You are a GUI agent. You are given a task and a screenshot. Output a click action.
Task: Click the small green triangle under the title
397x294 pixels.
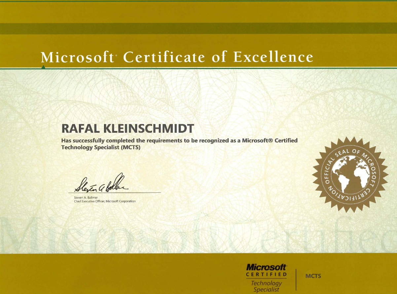coord(43,67)
